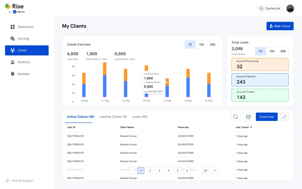
Task: Click the Help & Support info icon
Action: (8, 181)
